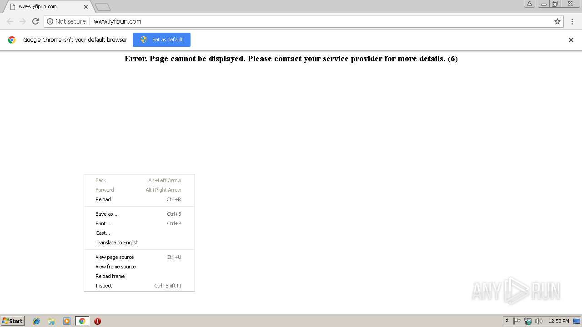Choose Print... from context menu
Image resolution: width=582 pixels, height=327 pixels.
tap(139, 223)
